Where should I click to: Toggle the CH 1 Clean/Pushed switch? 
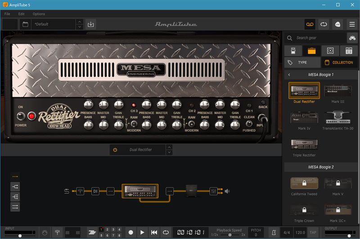tap(249, 123)
